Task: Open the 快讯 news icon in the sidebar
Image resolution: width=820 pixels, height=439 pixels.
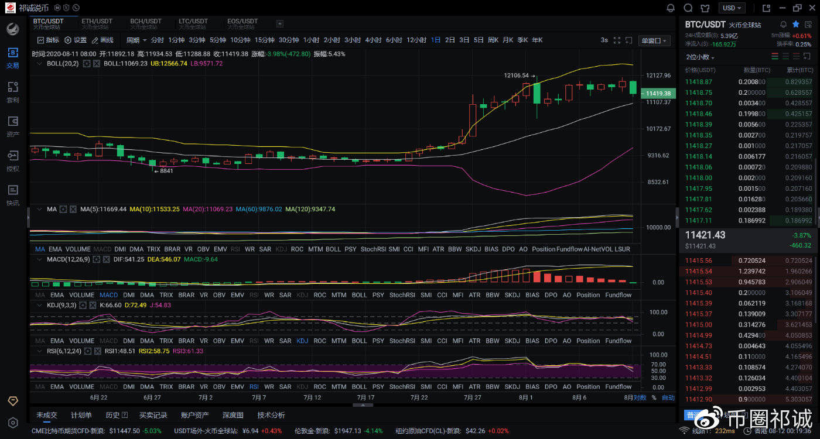Action: [x=13, y=195]
